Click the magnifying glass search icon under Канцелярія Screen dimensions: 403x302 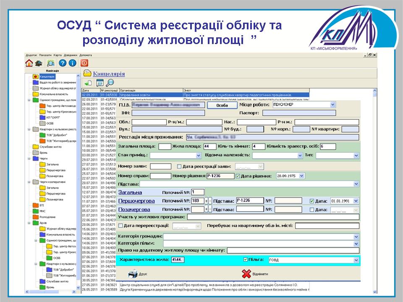[x=110, y=83]
